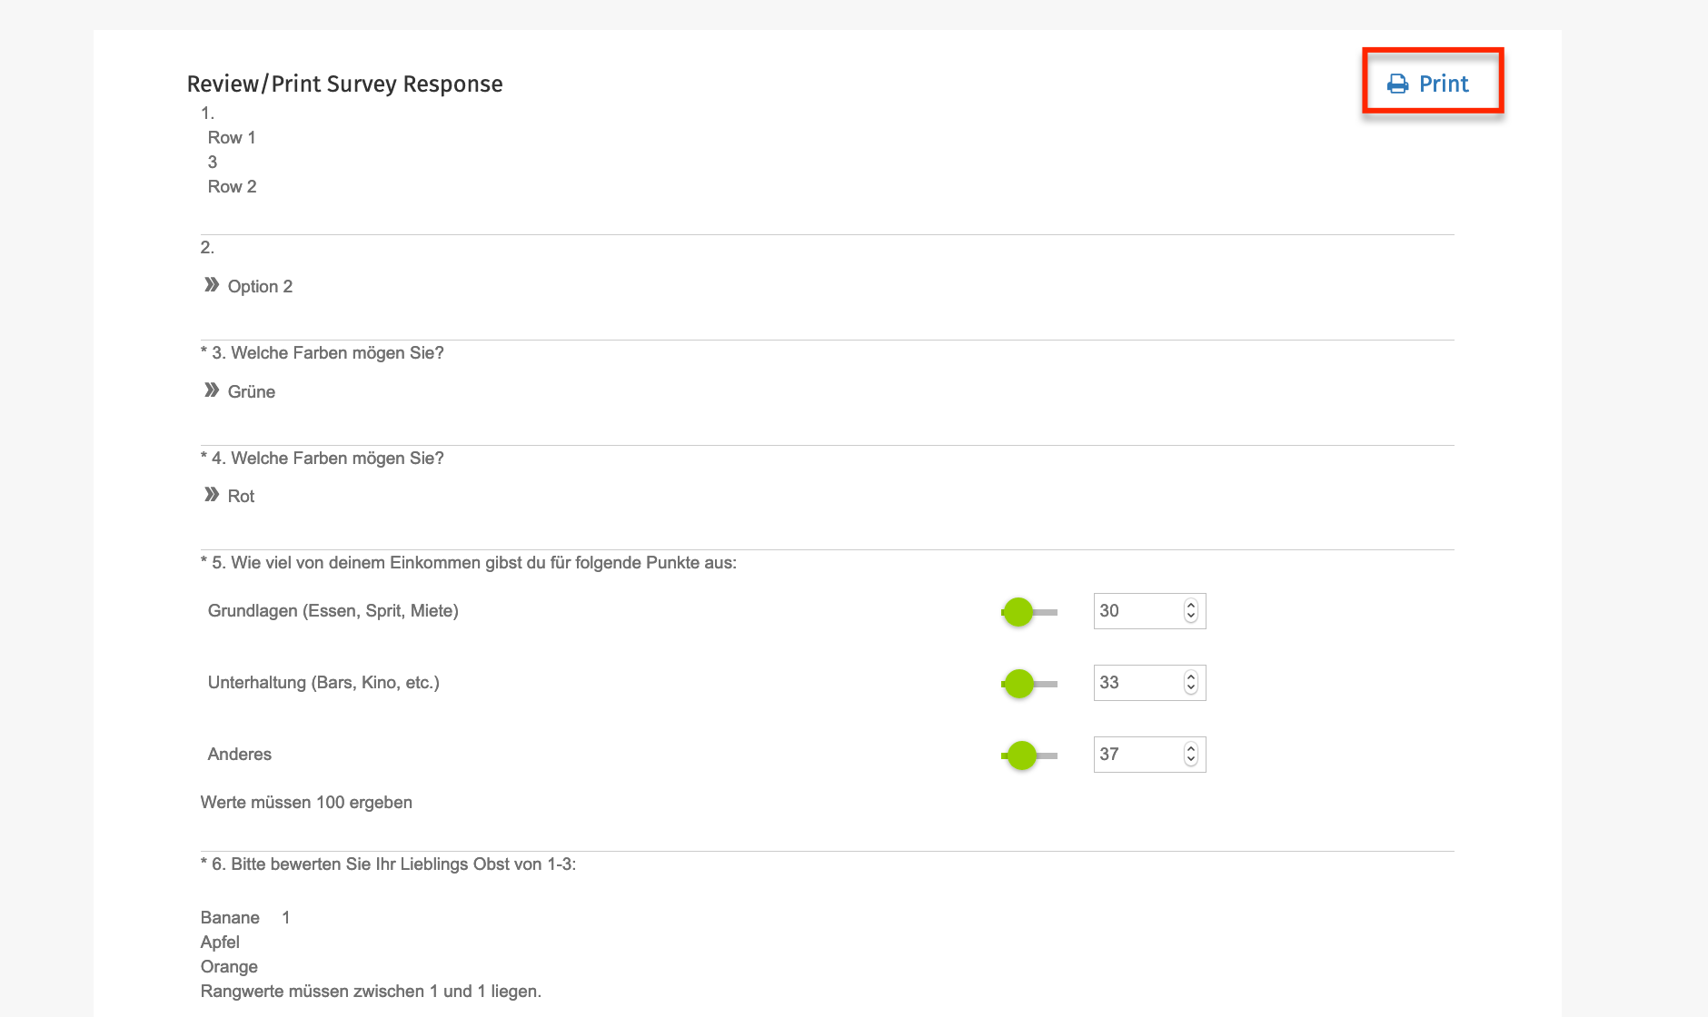The width and height of the screenshot is (1708, 1017).
Task: Click the Grüne answer text
Action: (251, 392)
